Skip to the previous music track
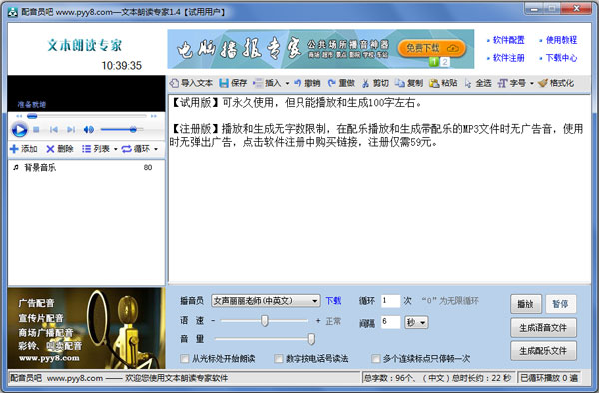The image size is (599, 393). point(54,130)
